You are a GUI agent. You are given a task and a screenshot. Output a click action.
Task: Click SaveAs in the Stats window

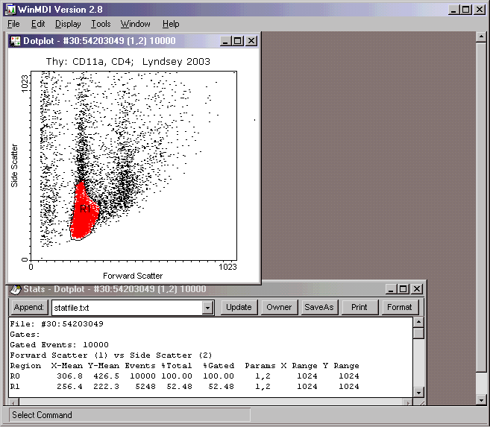(319, 307)
